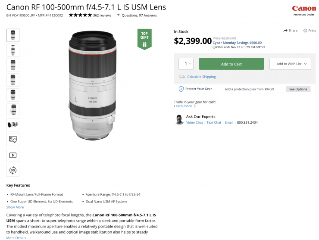The height and width of the screenshot is (240, 319).
Task: Open the quantity dropdown
Action: (186, 64)
